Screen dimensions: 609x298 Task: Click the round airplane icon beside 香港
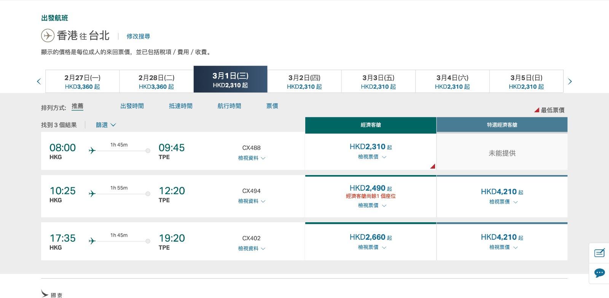48,36
